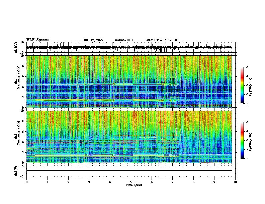Image resolution: width=265 pixels, height=204 pixels.
Task: Click time axis tick label '2'
Action: coord(68,182)
